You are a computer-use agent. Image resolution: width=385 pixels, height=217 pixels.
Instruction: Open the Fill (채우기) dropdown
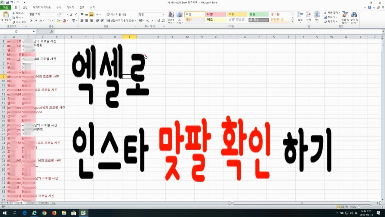click(x=331, y=17)
